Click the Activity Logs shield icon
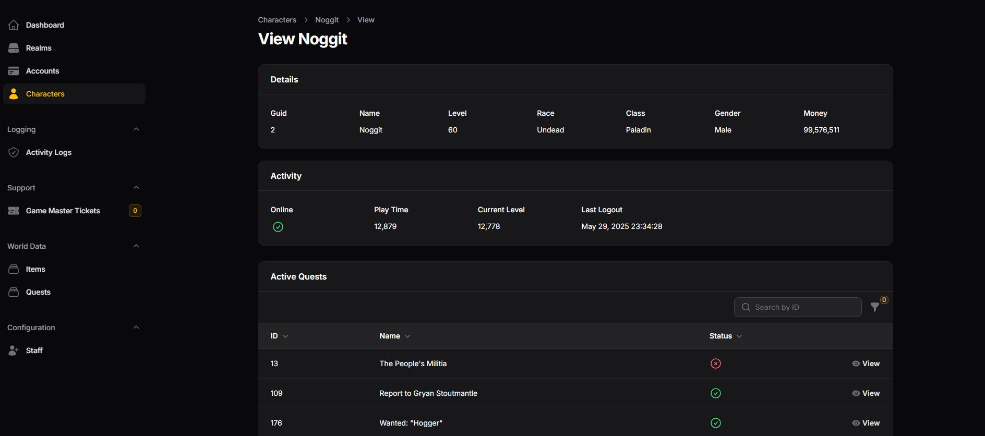The height and width of the screenshot is (436, 985). [x=14, y=152]
